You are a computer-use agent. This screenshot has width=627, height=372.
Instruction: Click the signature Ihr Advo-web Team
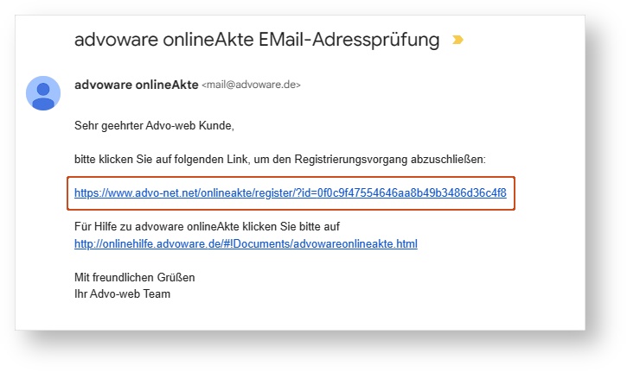click(x=122, y=293)
